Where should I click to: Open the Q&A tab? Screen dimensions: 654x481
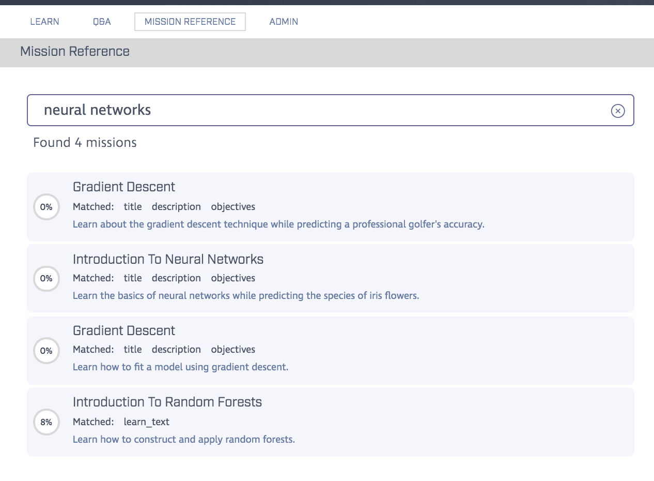click(102, 22)
